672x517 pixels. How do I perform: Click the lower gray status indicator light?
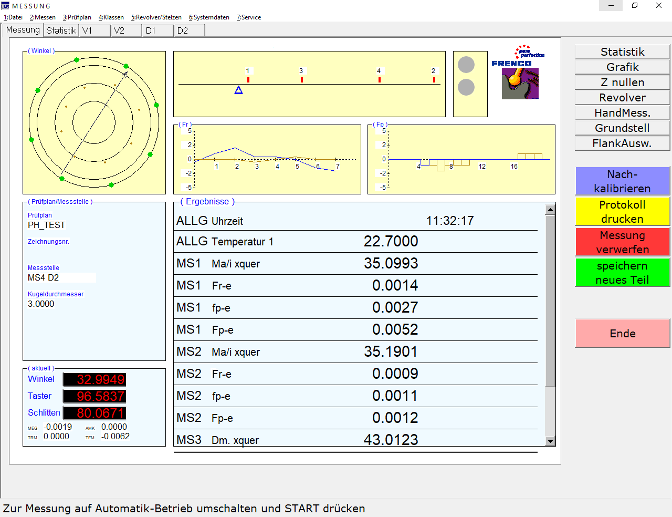[x=466, y=87]
